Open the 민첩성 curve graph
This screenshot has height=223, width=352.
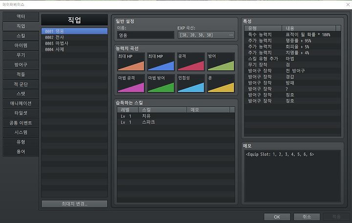[x=191, y=83]
